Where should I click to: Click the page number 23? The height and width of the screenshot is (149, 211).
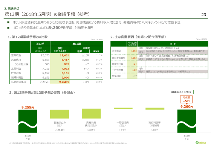click(x=203, y=15)
